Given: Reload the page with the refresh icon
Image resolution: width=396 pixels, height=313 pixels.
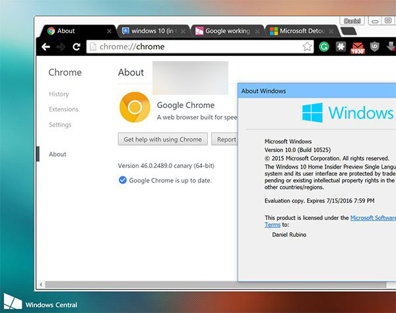Looking at the screenshot, I should (77, 47).
